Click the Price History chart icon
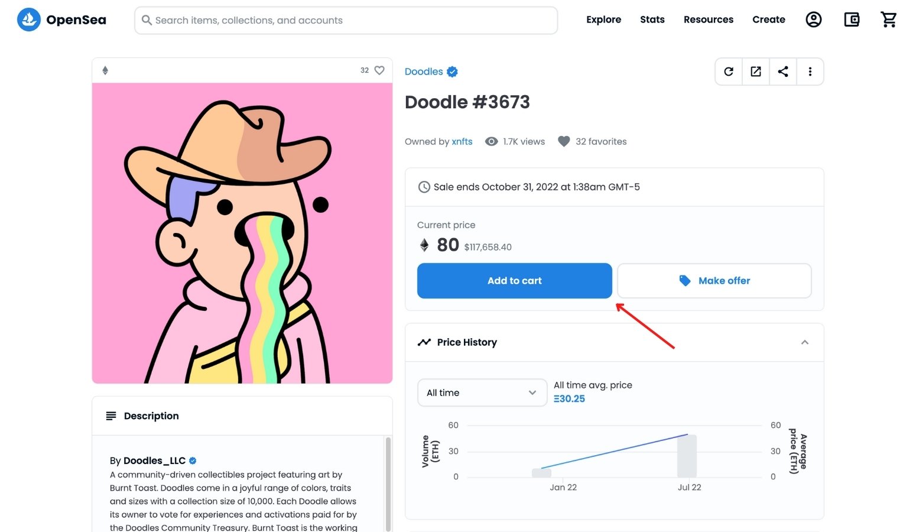The height and width of the screenshot is (532, 916). click(x=424, y=342)
